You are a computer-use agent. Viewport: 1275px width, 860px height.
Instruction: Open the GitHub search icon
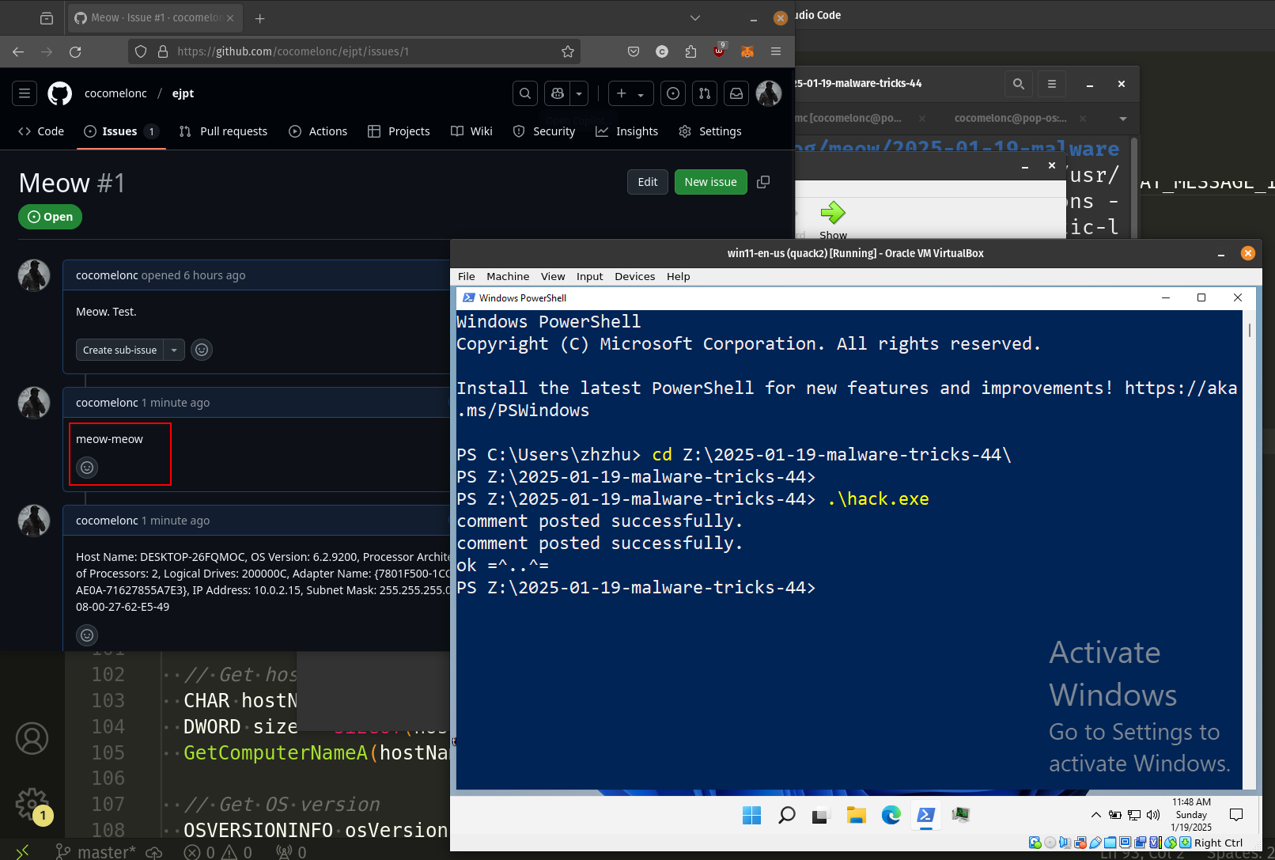click(x=525, y=93)
